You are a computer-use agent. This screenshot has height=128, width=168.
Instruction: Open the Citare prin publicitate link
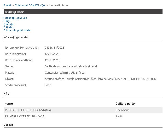pos(17,30)
